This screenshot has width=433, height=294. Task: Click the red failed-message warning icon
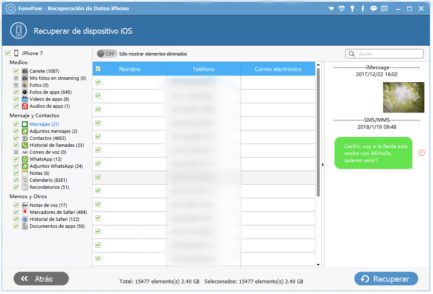click(x=422, y=153)
